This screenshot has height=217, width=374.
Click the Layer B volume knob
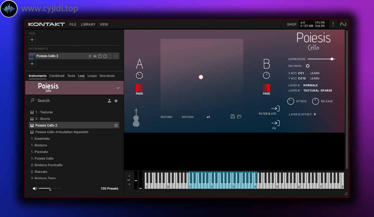click(x=266, y=75)
